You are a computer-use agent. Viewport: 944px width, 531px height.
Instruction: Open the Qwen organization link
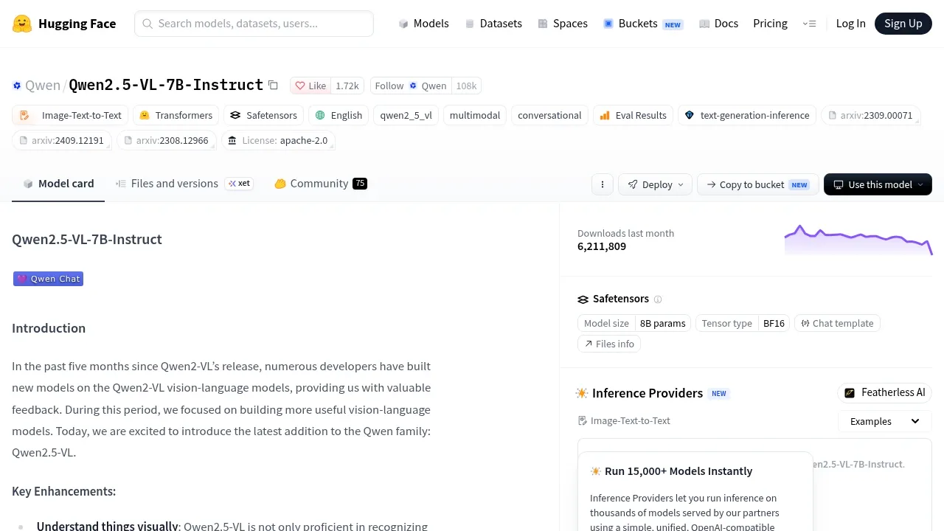pyautogui.click(x=43, y=86)
